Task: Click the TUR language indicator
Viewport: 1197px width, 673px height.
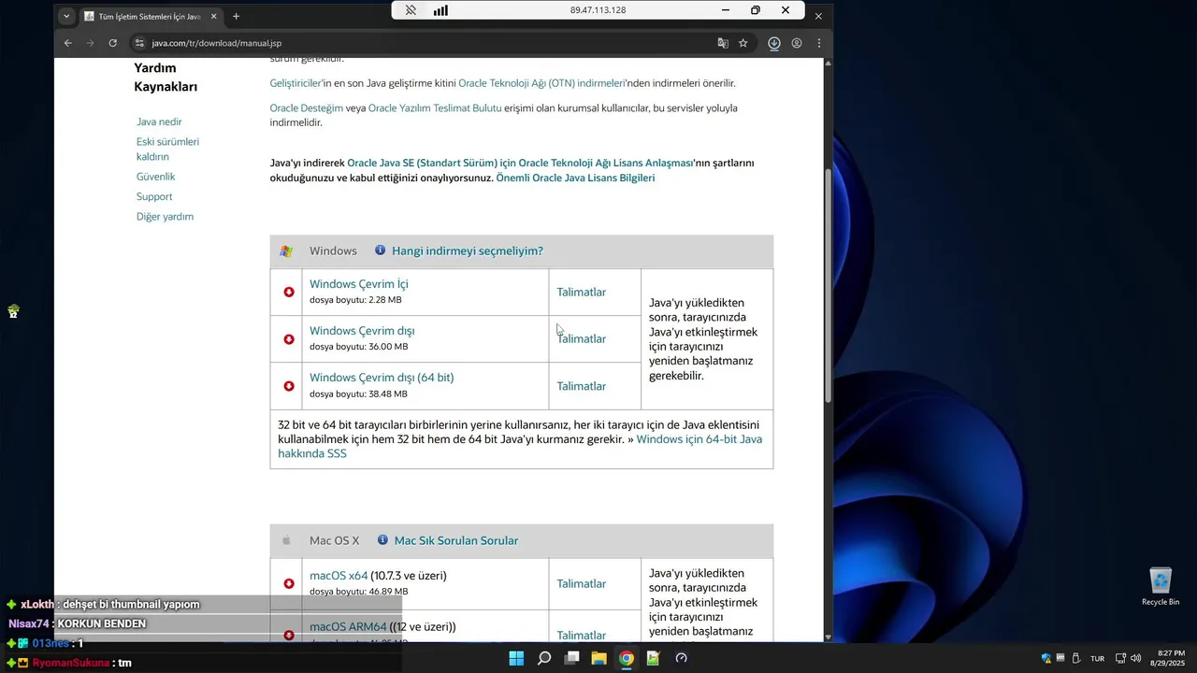Action: click(x=1098, y=658)
